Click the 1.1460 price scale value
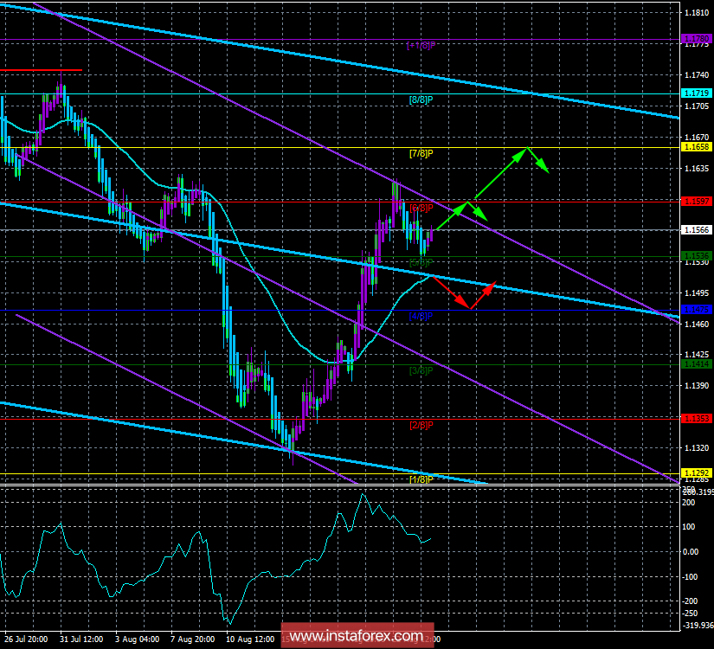Image resolution: width=714 pixels, height=649 pixels. tap(697, 324)
